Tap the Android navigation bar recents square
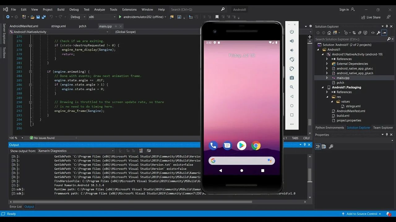Image resolution: width=396 pixels, height=222 pixels. pyautogui.click(x=263, y=171)
